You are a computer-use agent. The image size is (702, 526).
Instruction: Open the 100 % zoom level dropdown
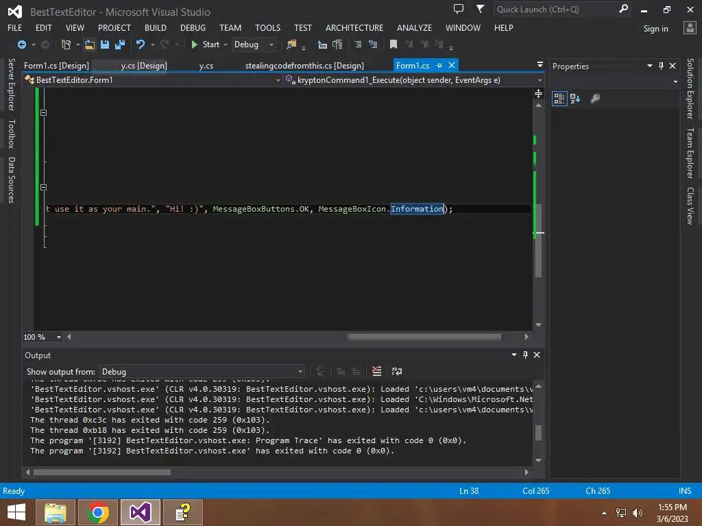coord(59,337)
